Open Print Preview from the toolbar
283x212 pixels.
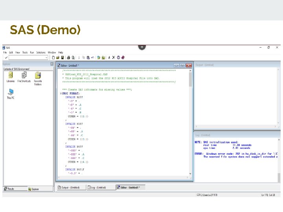pyautogui.click(x=73, y=58)
